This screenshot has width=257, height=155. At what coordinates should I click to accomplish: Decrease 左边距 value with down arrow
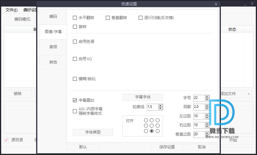click(x=207, y=118)
